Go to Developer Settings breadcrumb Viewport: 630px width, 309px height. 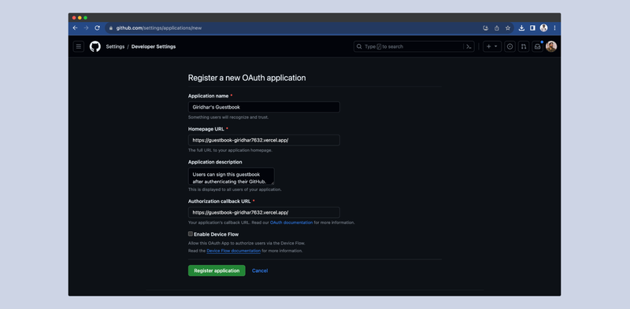tap(154, 46)
